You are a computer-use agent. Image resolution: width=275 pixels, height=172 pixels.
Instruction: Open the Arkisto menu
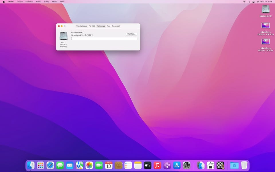[19, 2]
